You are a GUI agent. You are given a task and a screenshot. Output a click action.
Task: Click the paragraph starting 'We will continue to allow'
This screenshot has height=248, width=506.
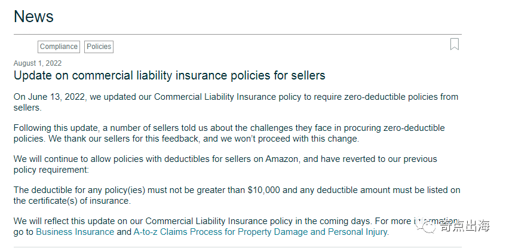[225, 164]
